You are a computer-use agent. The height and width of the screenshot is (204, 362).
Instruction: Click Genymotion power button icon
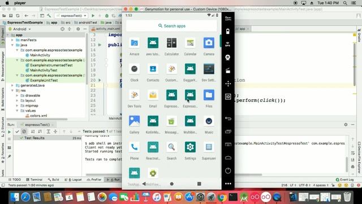(228, 171)
